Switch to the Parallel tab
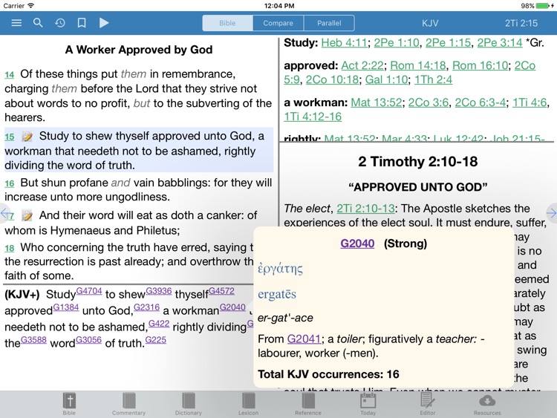 click(329, 23)
